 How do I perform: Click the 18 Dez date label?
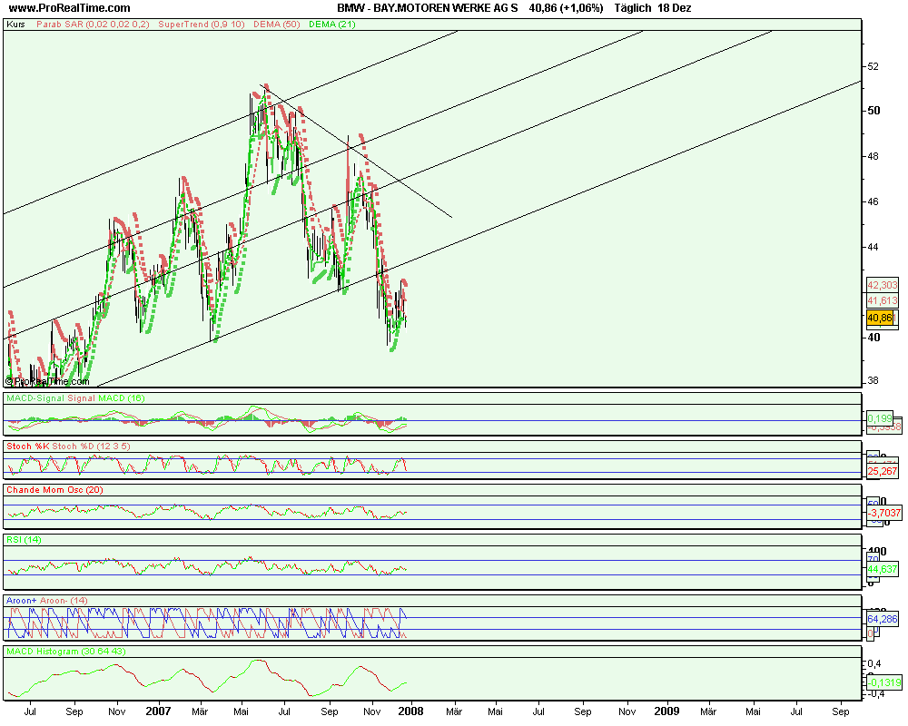coord(675,8)
